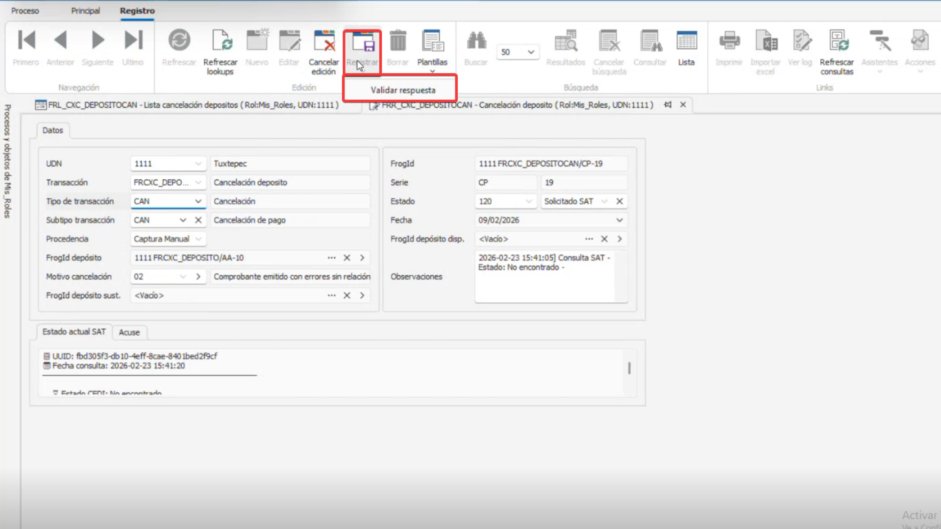Expand the Tipo de transacción dropdown
This screenshot has width=941, height=529.
[x=198, y=201]
